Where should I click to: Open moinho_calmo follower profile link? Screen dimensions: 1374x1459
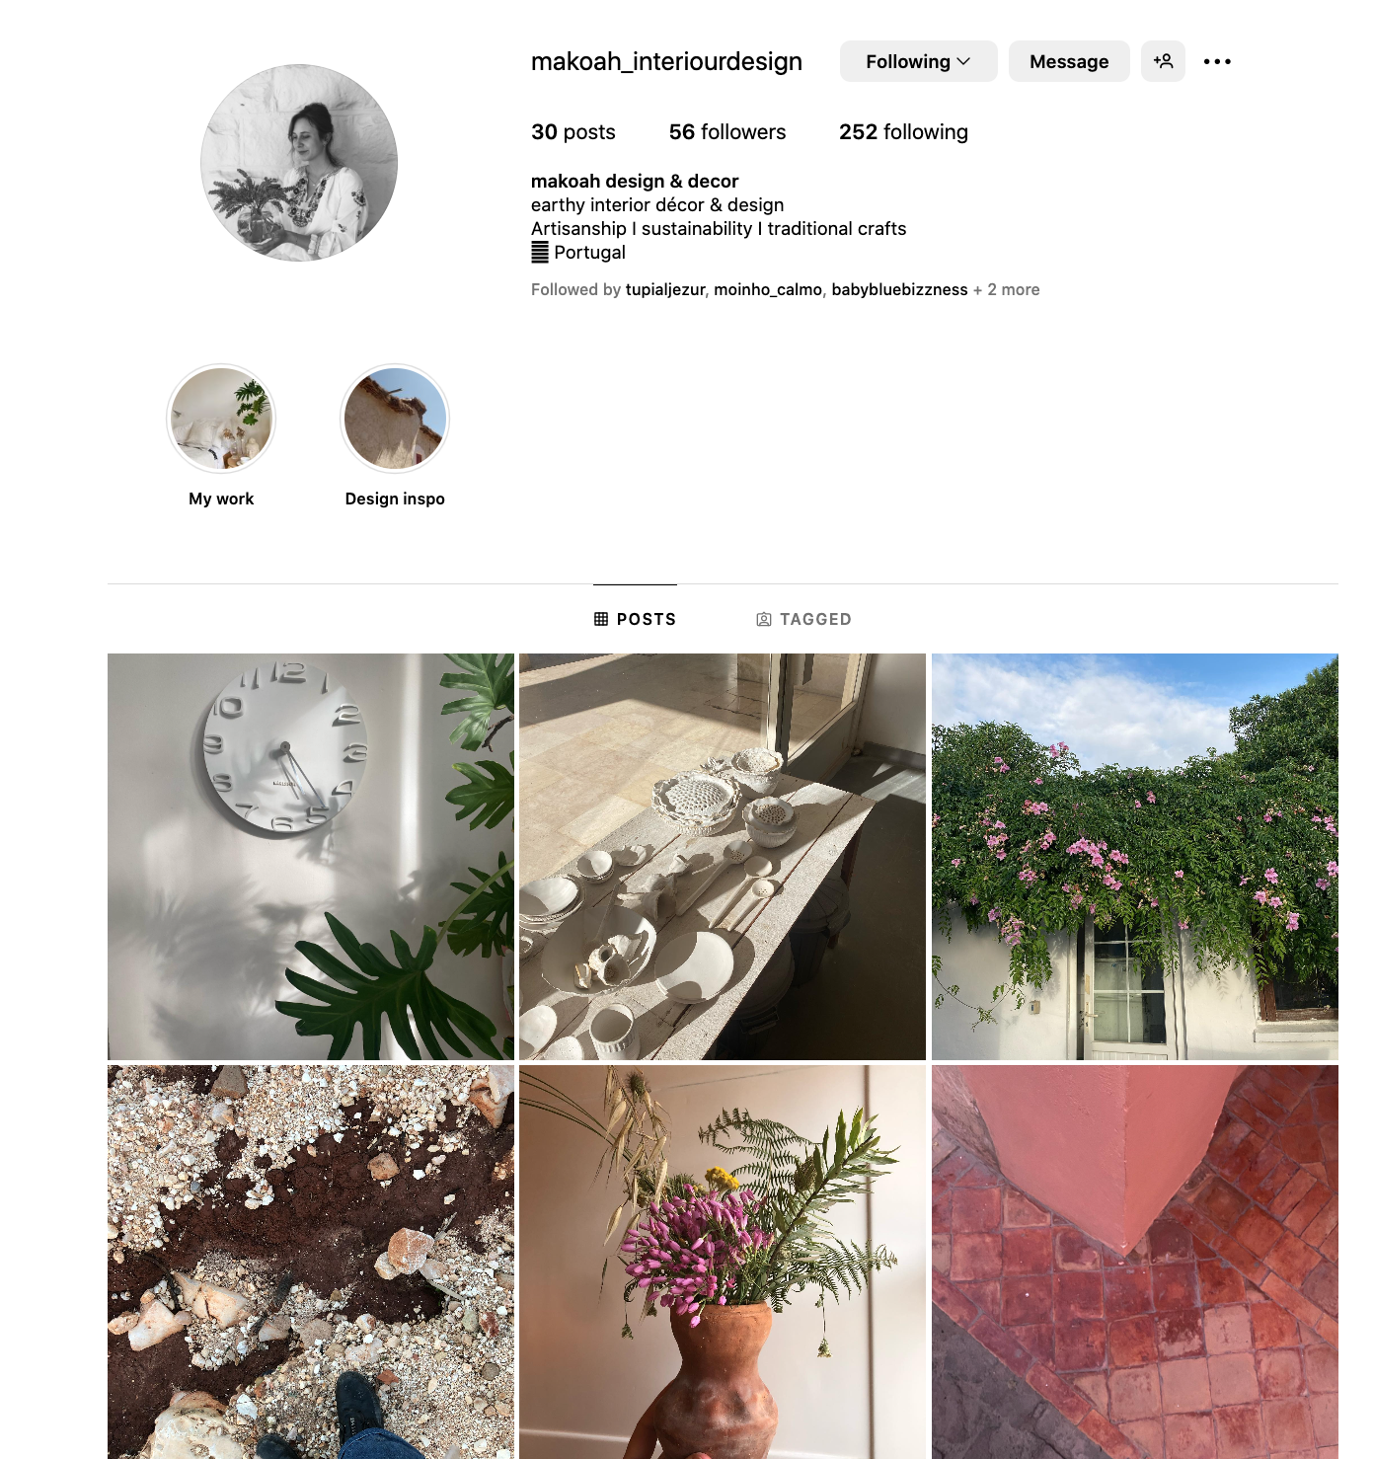tap(768, 289)
